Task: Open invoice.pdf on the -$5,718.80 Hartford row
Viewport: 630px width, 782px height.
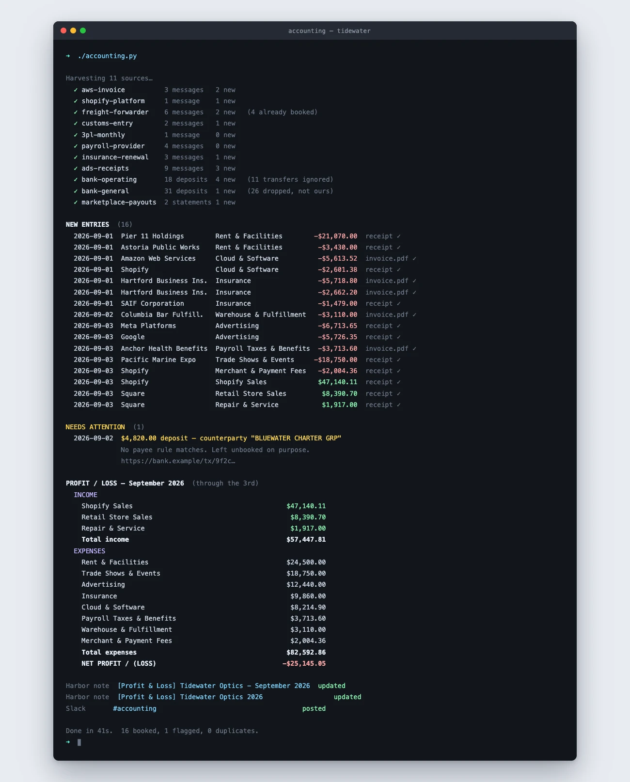Action: [387, 281]
